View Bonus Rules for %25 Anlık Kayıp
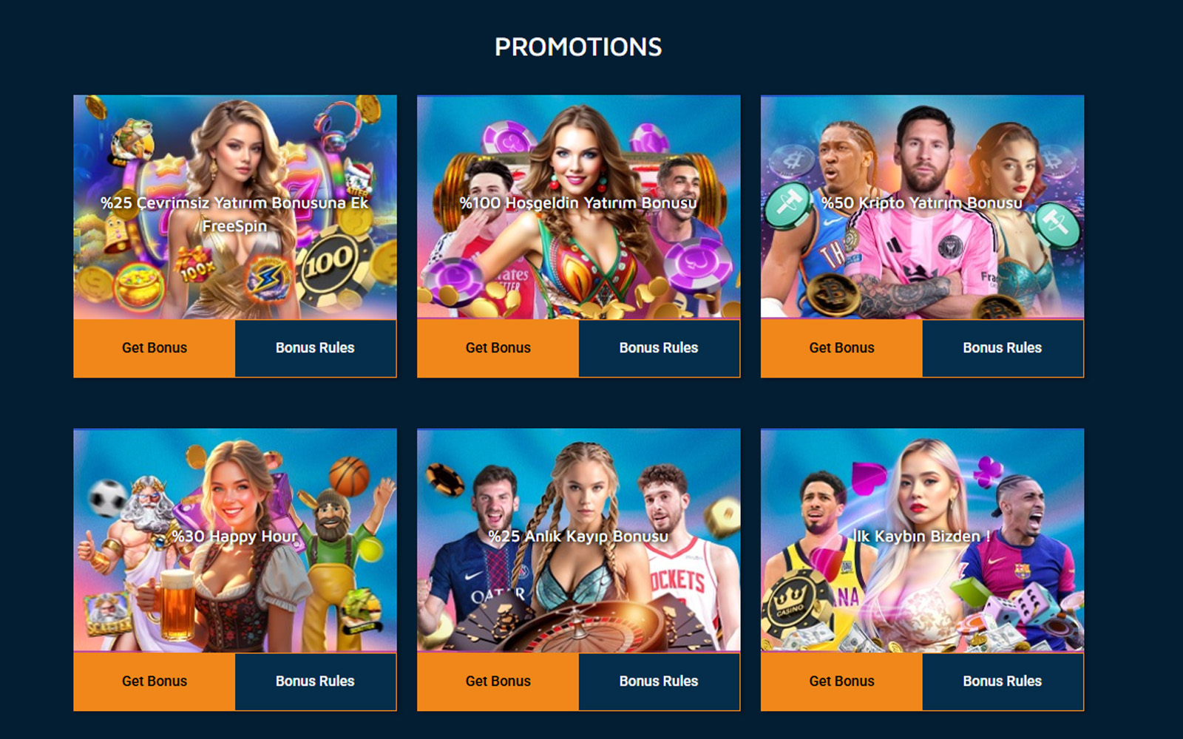The width and height of the screenshot is (1183, 739). pyautogui.click(x=659, y=681)
